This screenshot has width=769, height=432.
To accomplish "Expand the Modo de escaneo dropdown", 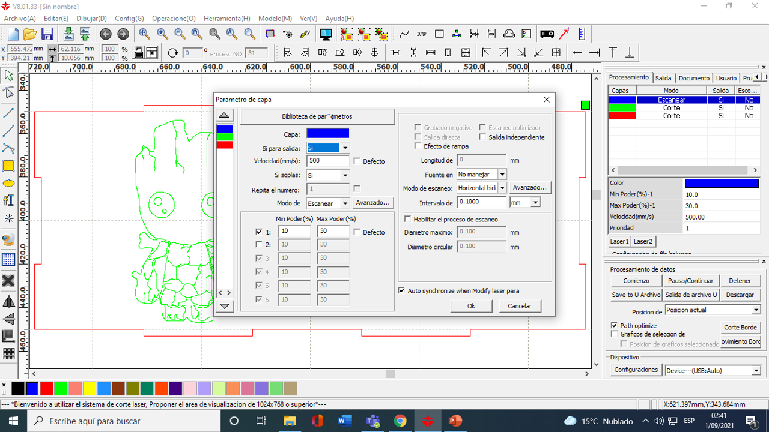I will click(x=502, y=188).
